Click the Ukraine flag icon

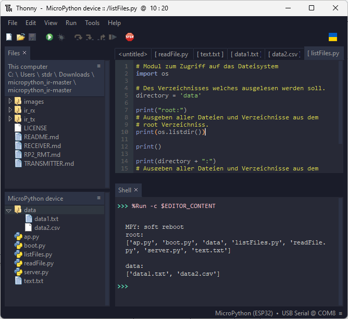coord(332,37)
